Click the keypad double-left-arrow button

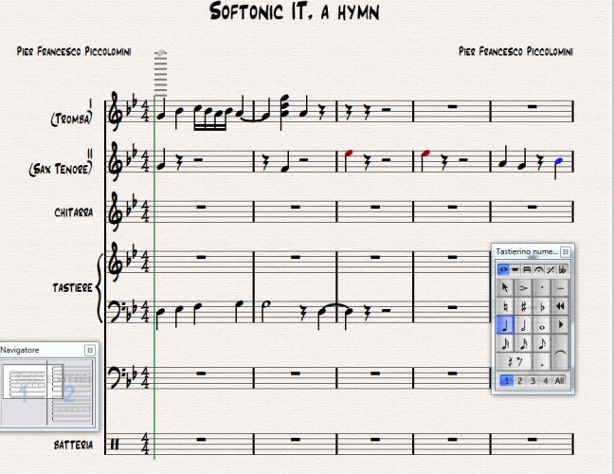[x=560, y=307]
